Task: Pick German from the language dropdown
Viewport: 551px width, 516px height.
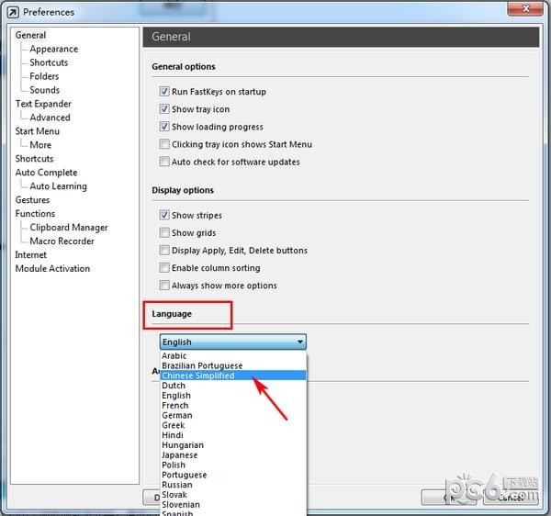Action: click(x=177, y=415)
